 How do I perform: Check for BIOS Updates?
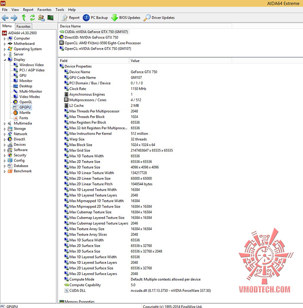tap(125, 18)
